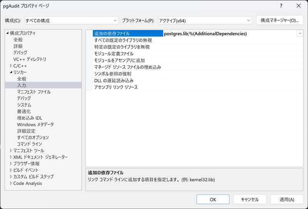Select コマンド ライン tree item
Viewport: 308px width, 209px height.
point(30,144)
